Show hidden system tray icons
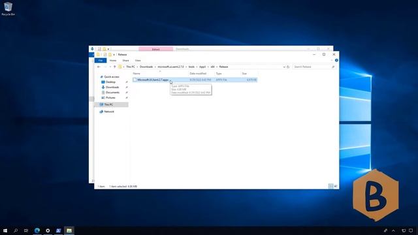The height and width of the screenshot is (235, 418). [x=393, y=230]
